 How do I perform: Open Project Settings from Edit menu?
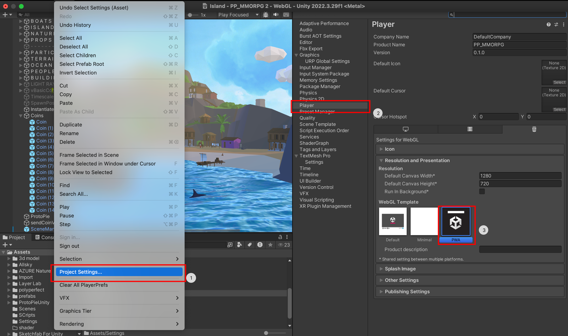click(80, 272)
